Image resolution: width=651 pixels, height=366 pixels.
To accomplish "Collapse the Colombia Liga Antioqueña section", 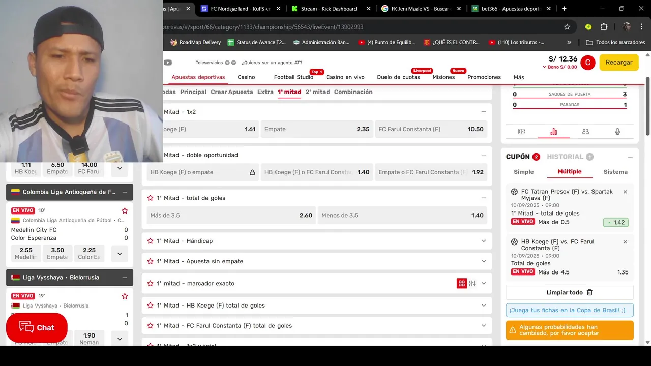I will coord(125,192).
